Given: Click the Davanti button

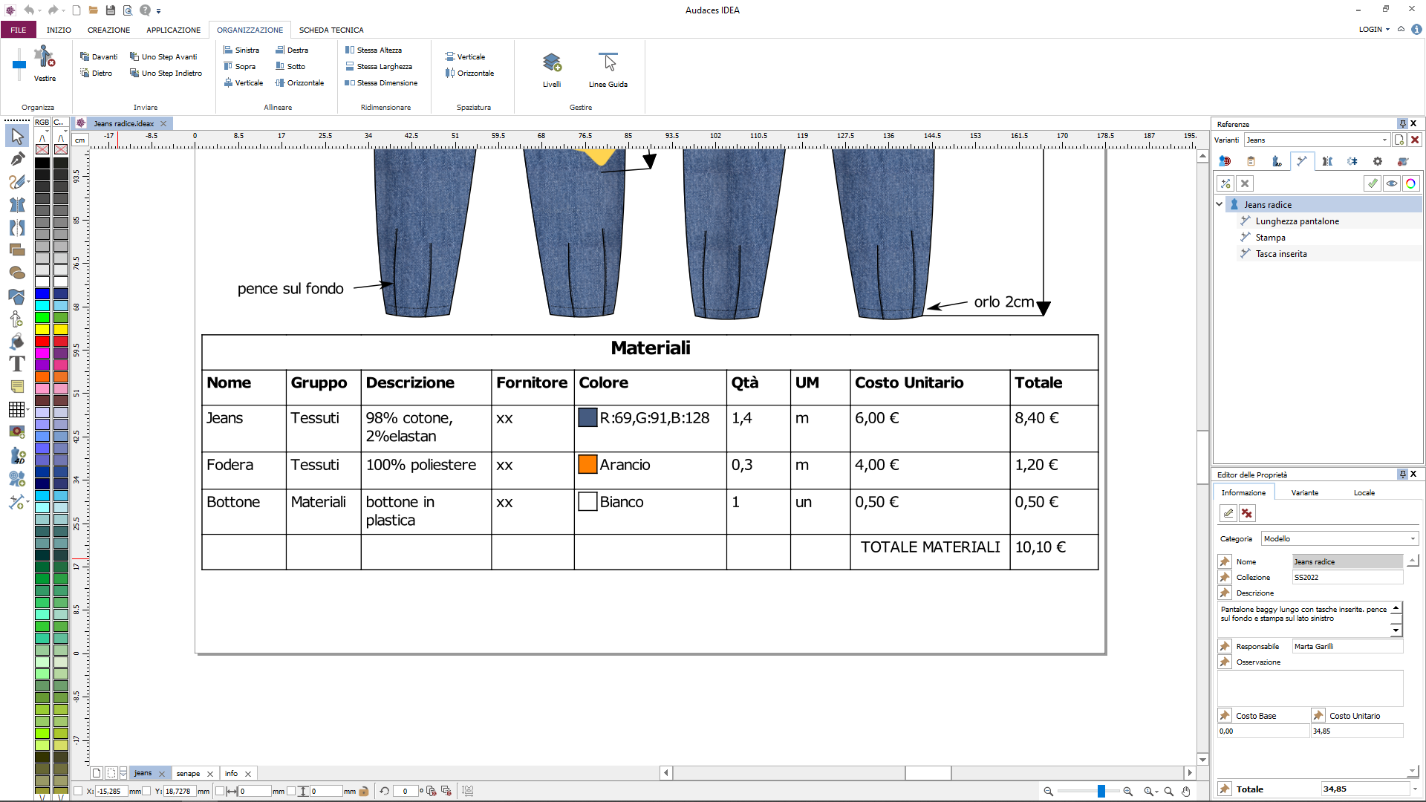Looking at the screenshot, I should point(99,56).
